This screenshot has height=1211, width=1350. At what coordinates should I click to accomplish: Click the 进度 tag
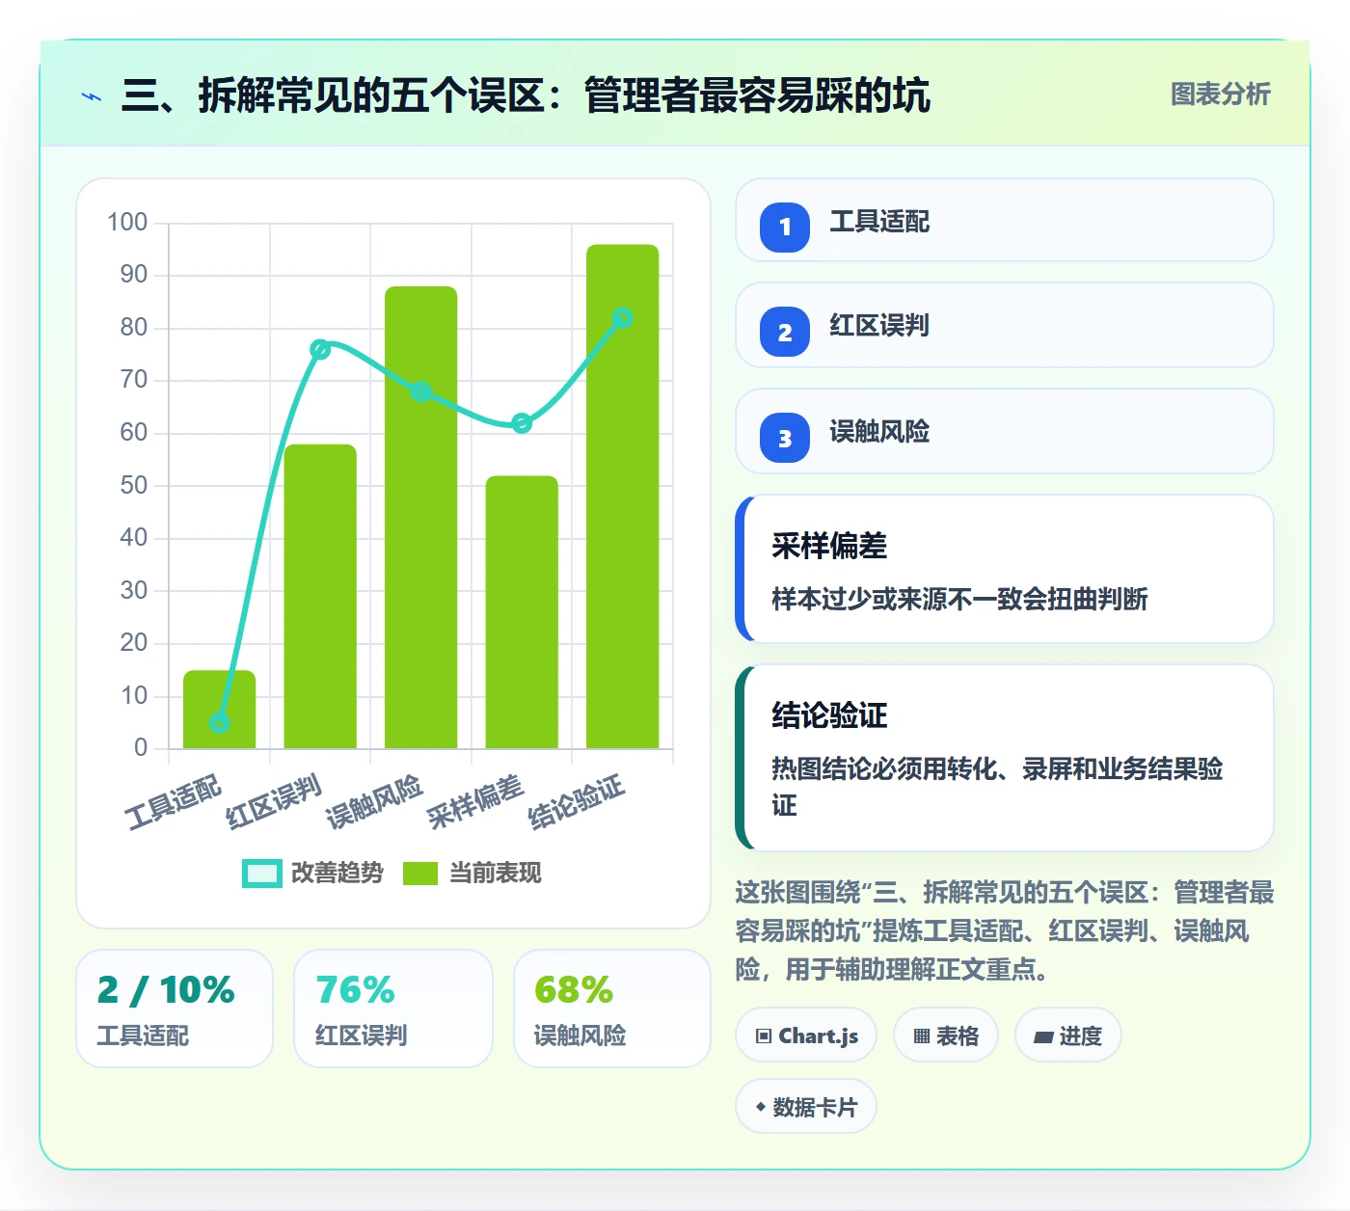coord(1068,1036)
